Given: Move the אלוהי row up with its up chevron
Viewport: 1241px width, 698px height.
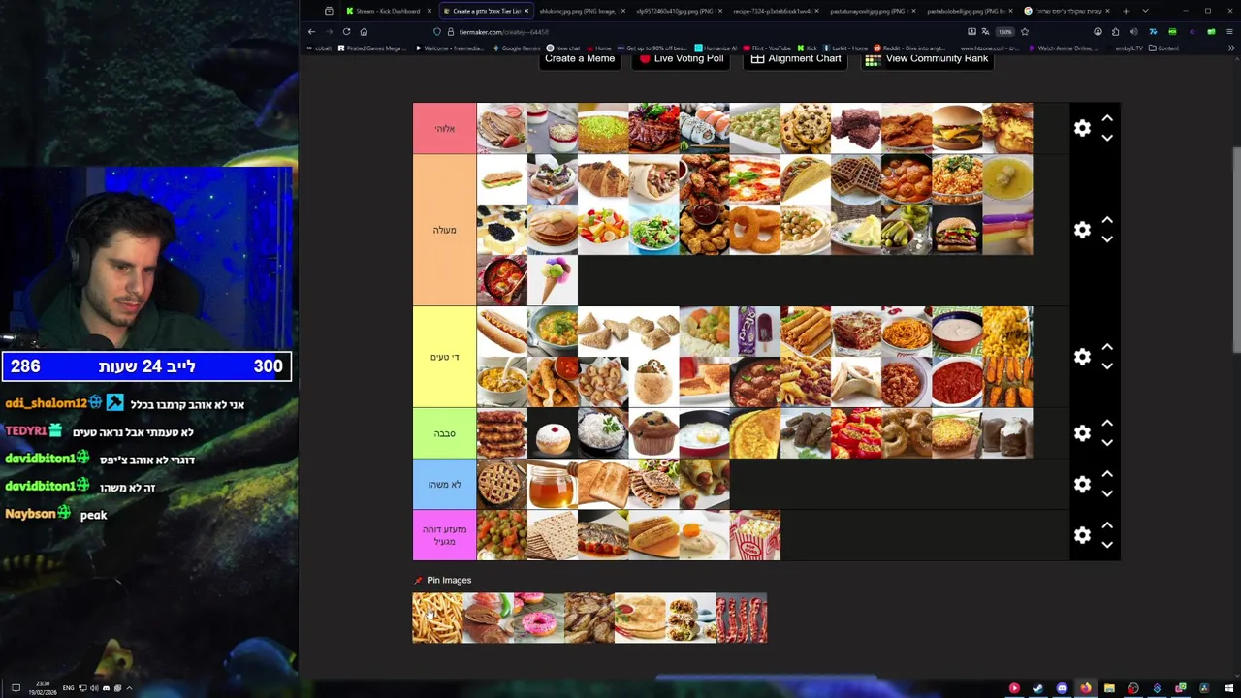Looking at the screenshot, I should 1107,118.
